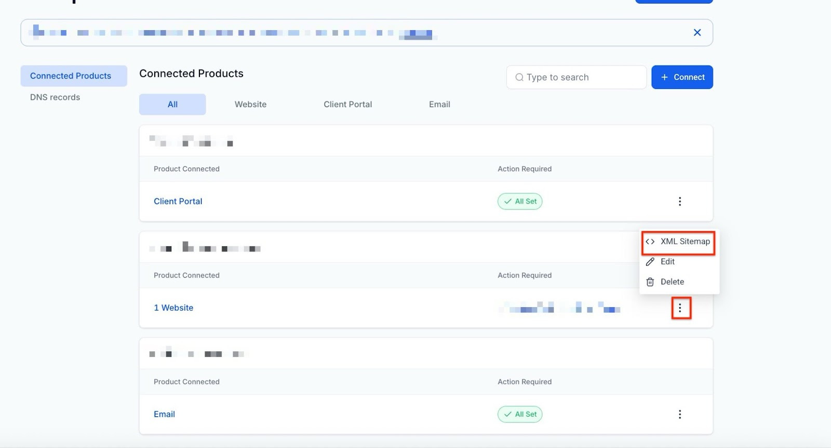
Task: Open the 1 Website product link
Action: click(173, 308)
